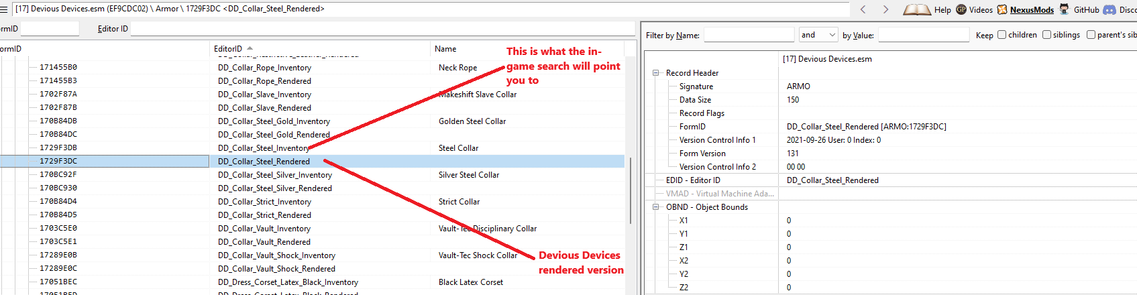1137x295 pixels.
Task: Select the DD_Collar_Rope_Rendered row
Action: click(x=312, y=81)
